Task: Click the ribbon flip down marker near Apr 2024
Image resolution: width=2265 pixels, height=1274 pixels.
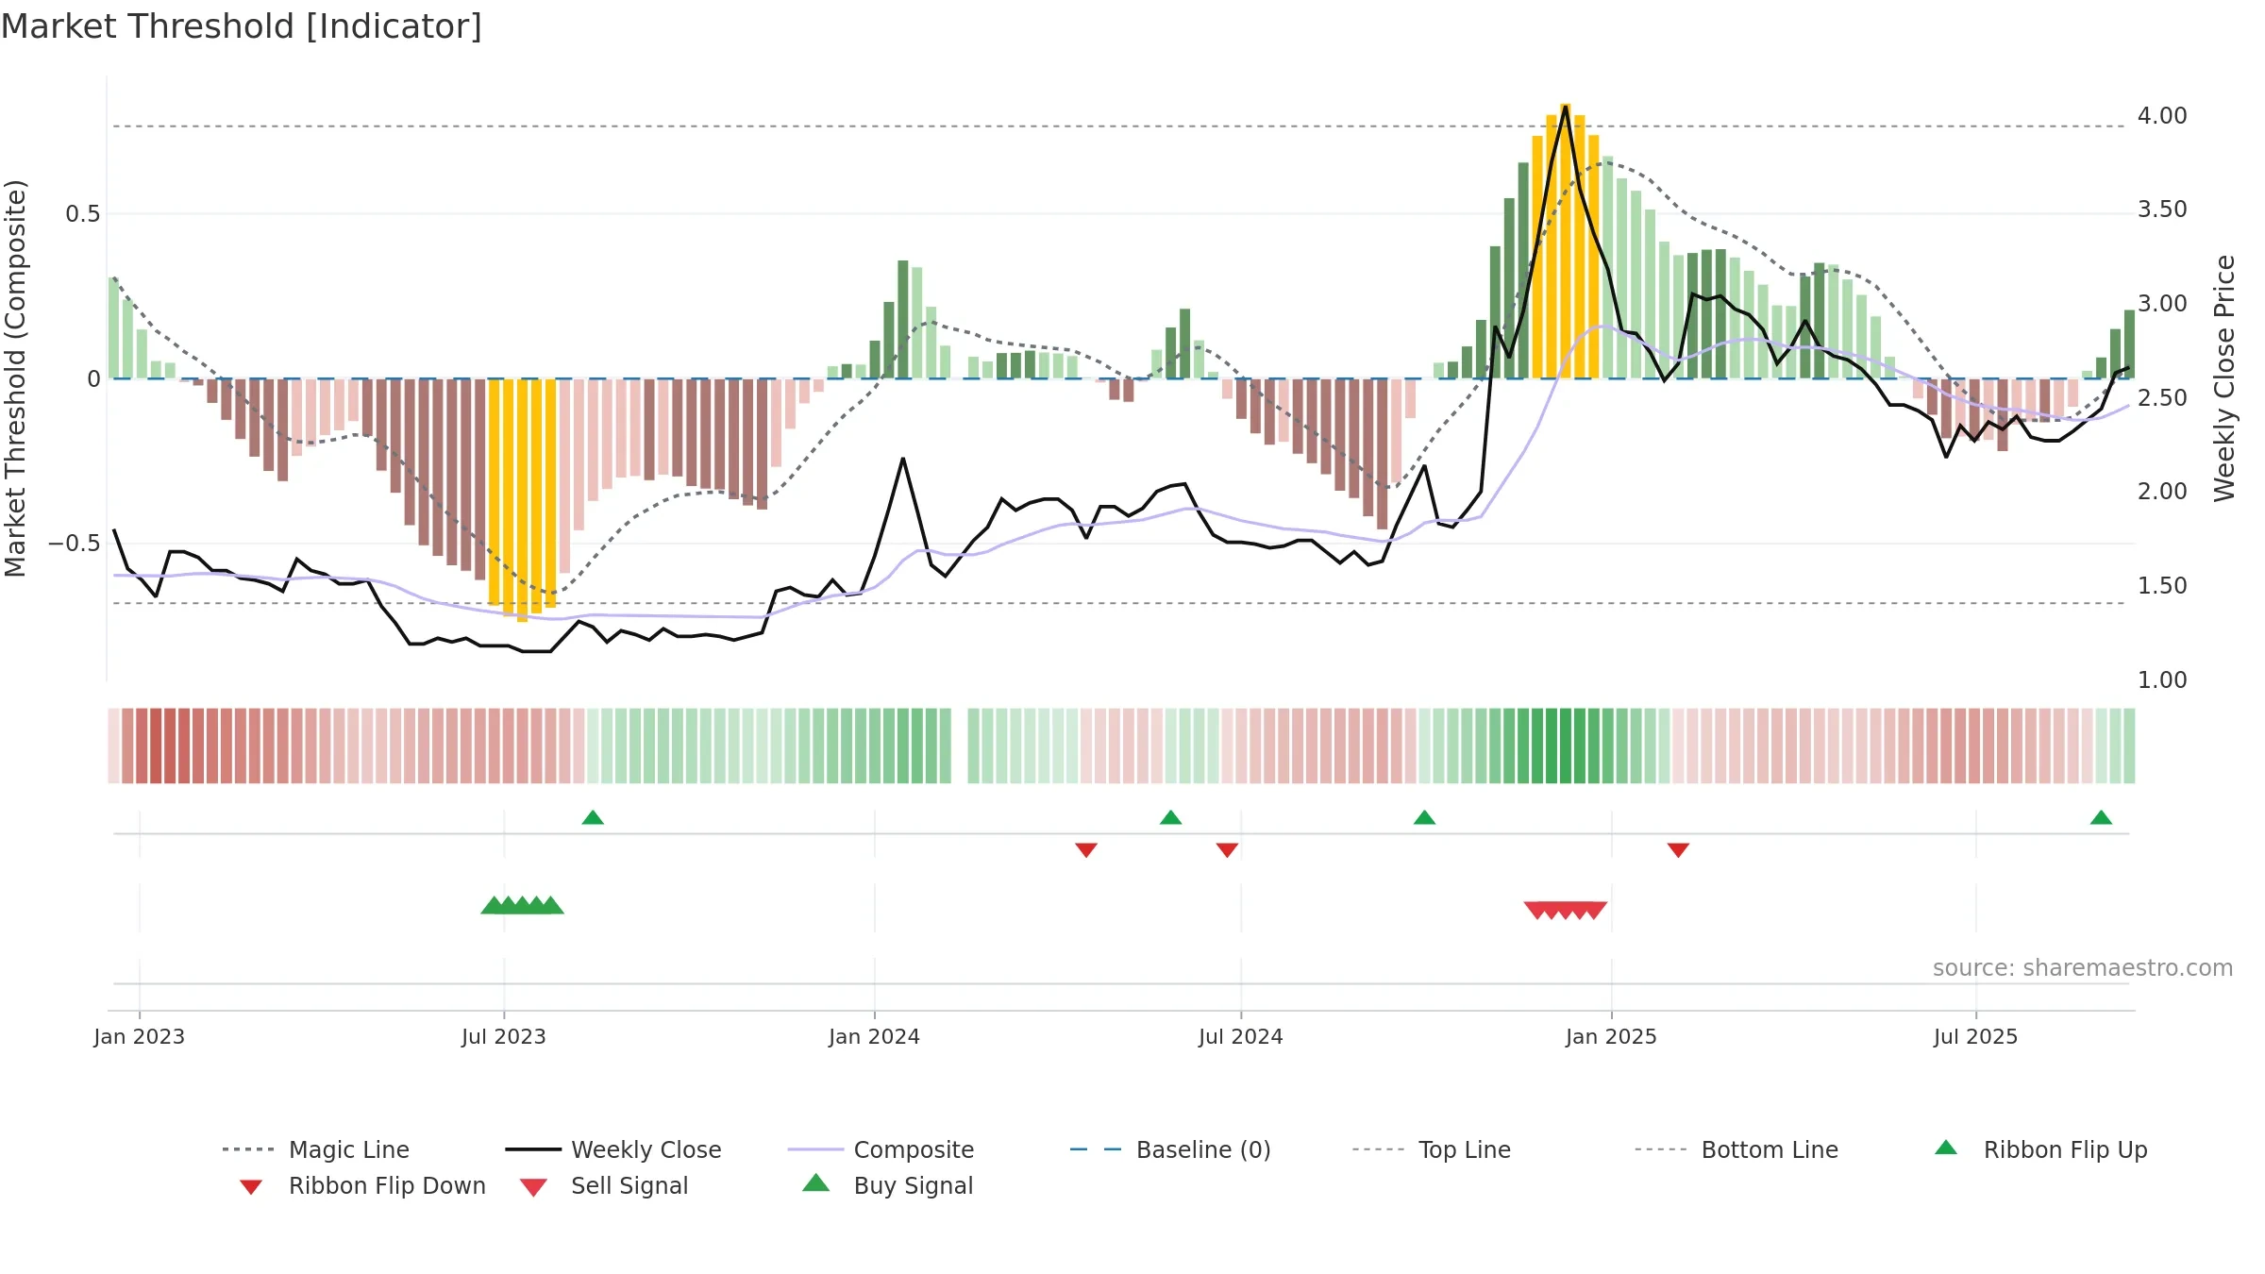Action: point(1086,850)
